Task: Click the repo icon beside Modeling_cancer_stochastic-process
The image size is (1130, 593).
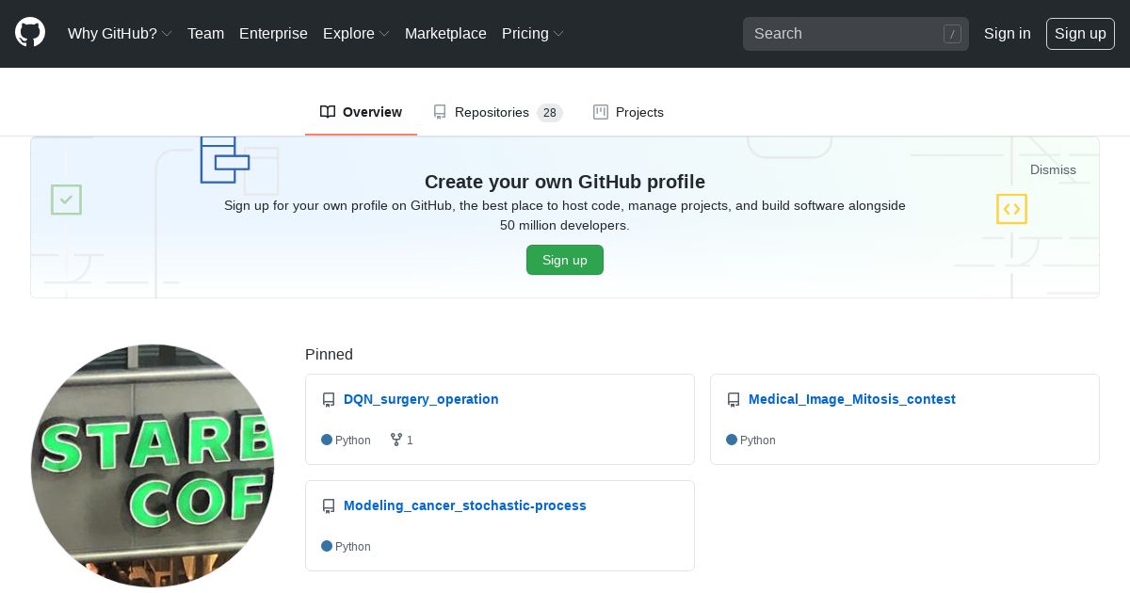Action: coord(329,506)
